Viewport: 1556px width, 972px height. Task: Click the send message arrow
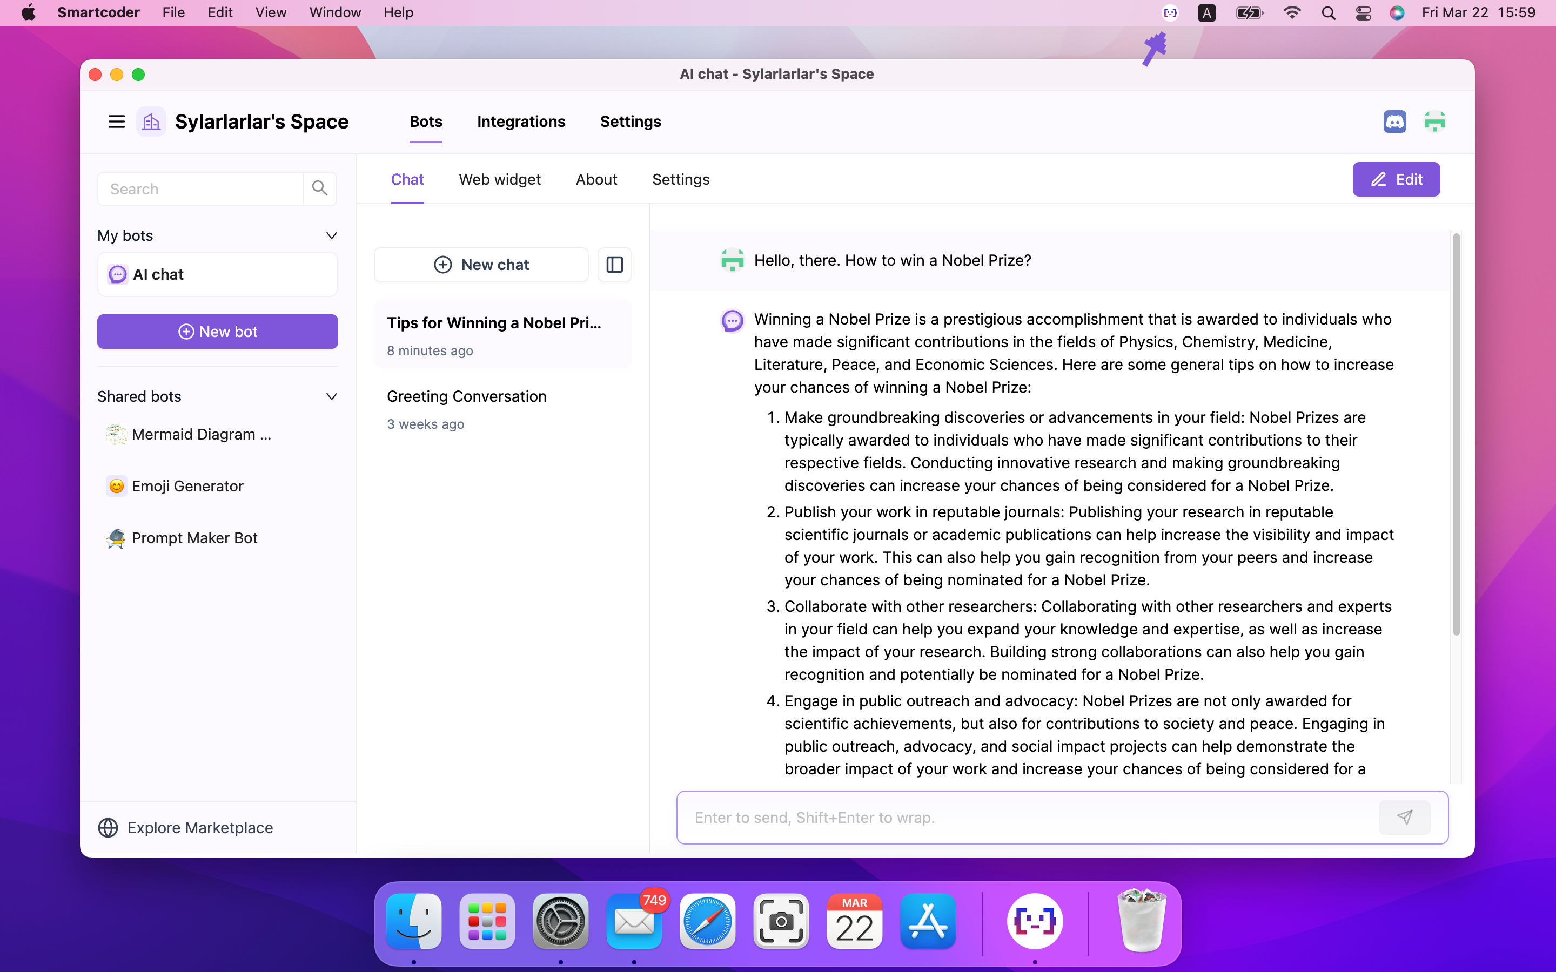[x=1404, y=817]
